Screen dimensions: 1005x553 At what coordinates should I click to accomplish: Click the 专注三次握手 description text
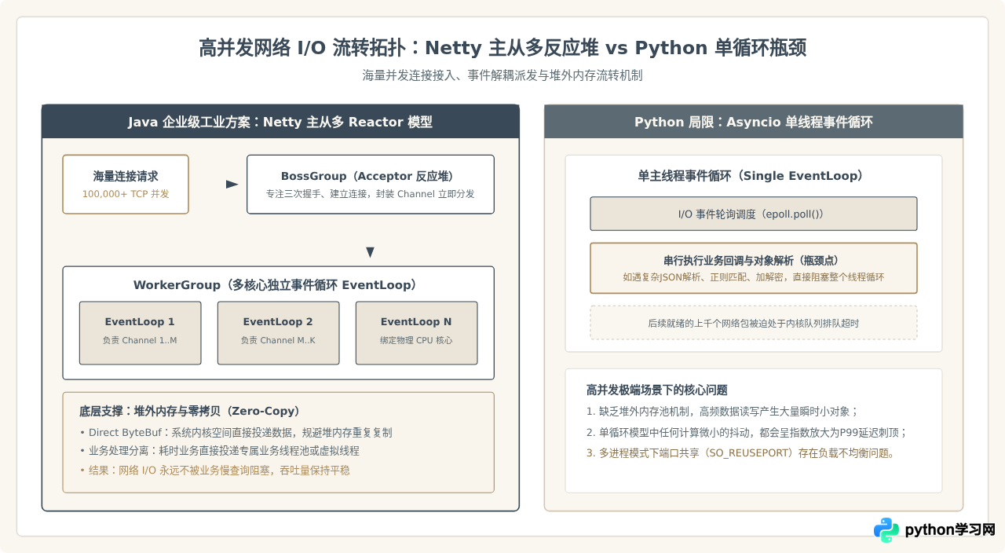tap(371, 193)
